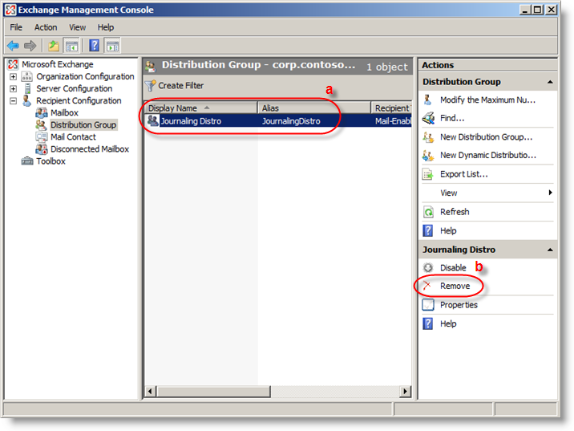Click the New Dynamic Distribution Group action icon

[x=427, y=156]
